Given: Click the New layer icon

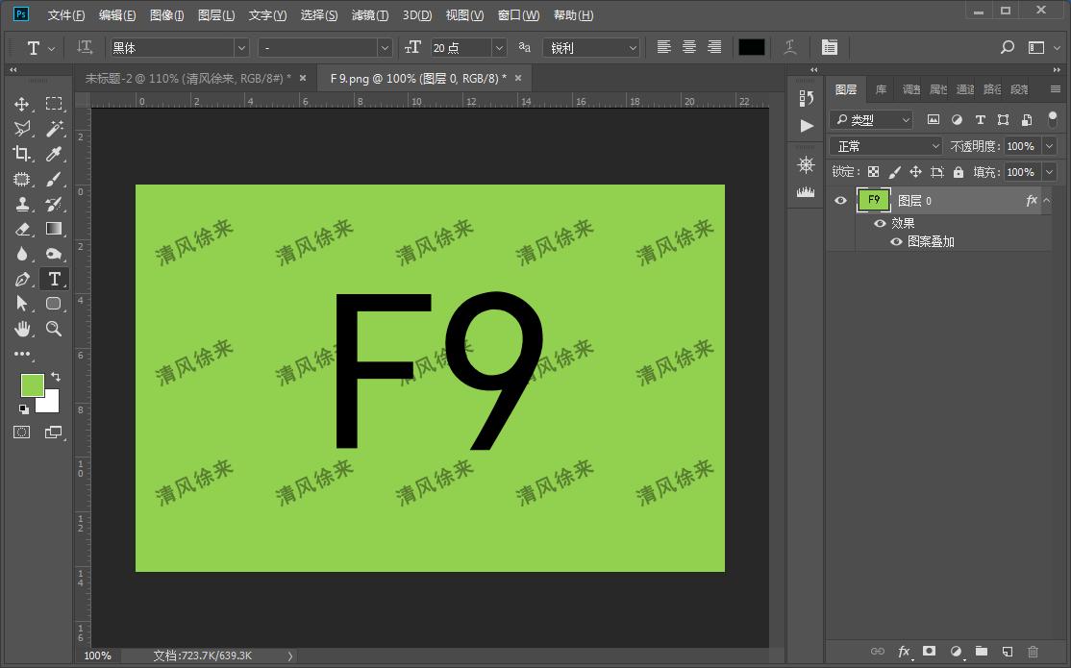Looking at the screenshot, I should [x=1008, y=652].
